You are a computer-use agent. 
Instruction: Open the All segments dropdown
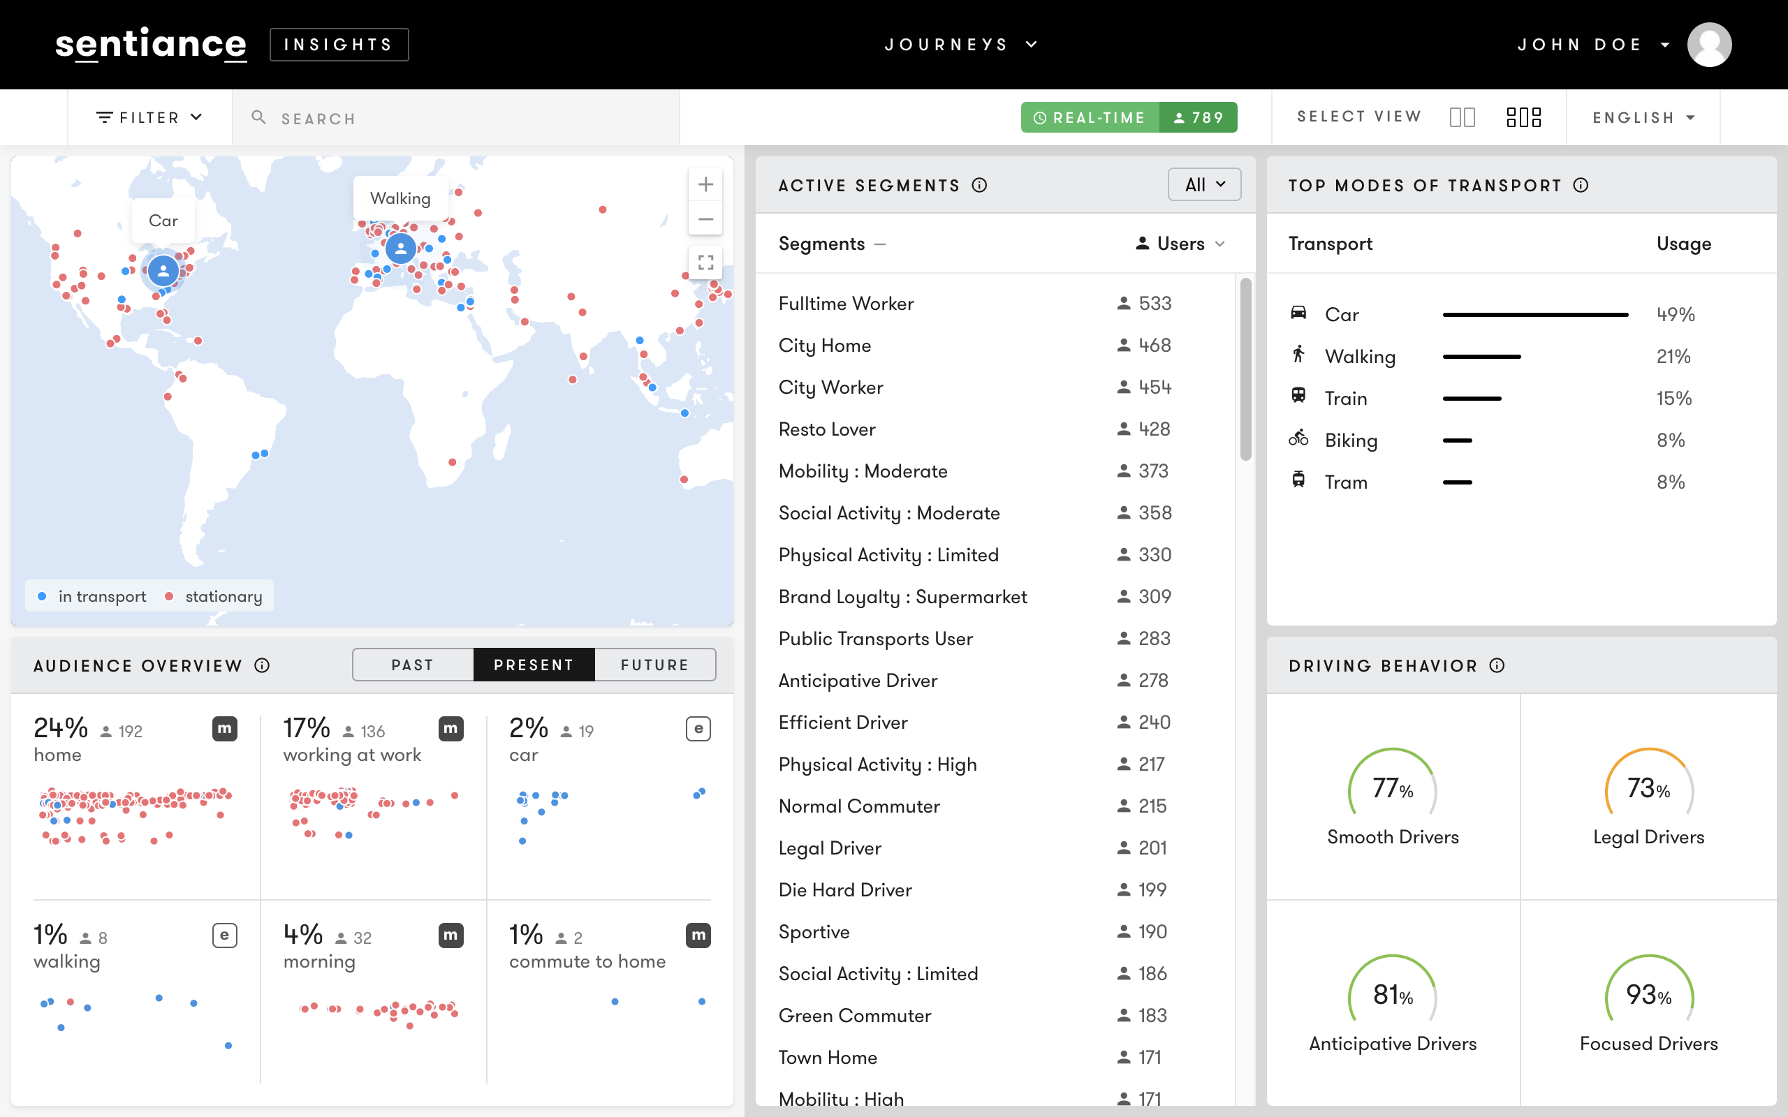[1203, 185]
